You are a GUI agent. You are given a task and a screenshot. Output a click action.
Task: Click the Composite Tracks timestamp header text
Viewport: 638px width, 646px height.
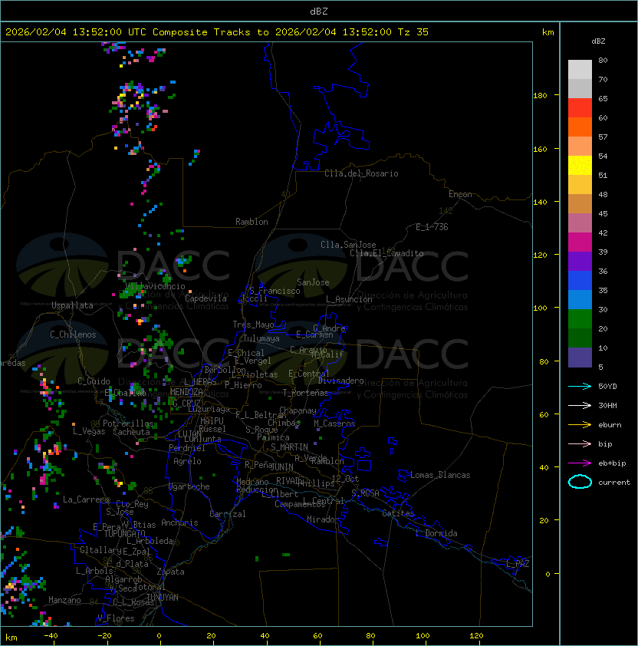(x=217, y=32)
